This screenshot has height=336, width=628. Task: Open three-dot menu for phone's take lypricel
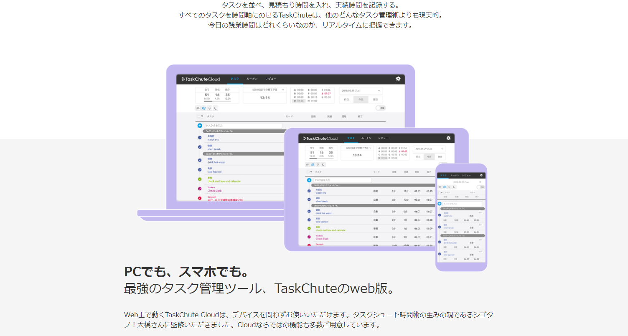[x=481, y=252]
